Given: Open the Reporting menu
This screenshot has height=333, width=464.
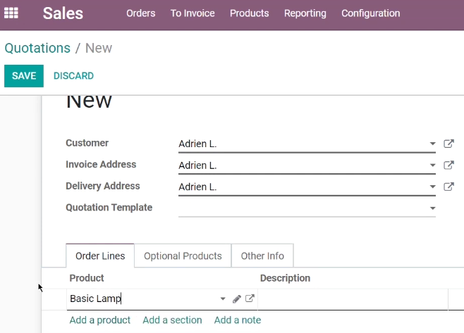Looking at the screenshot, I should pyautogui.click(x=305, y=13).
